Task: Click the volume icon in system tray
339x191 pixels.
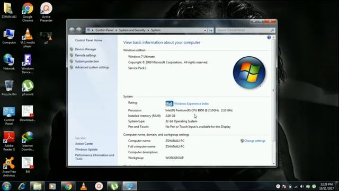Action: click(x=302, y=186)
